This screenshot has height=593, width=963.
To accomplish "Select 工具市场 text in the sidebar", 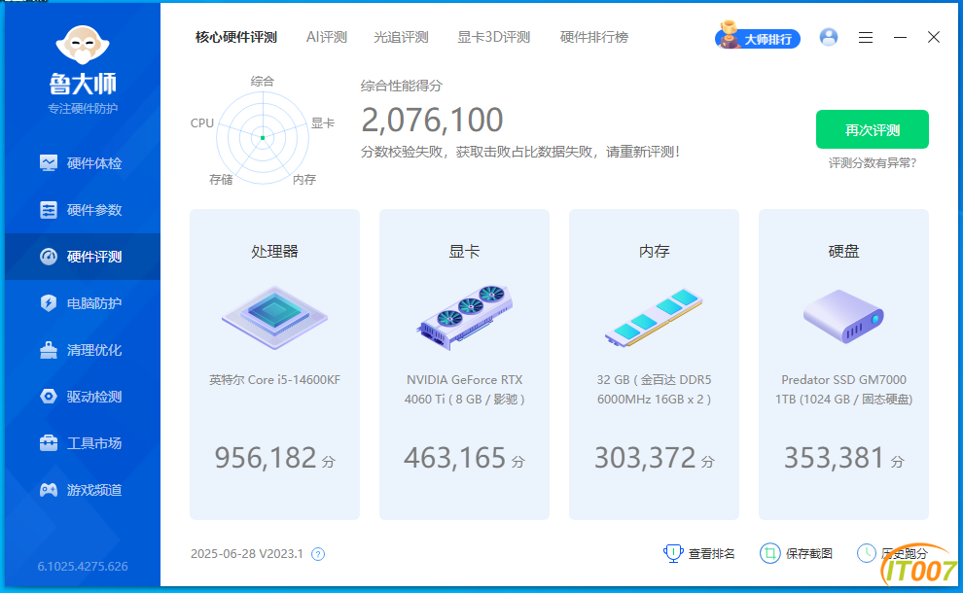I will pos(94,443).
